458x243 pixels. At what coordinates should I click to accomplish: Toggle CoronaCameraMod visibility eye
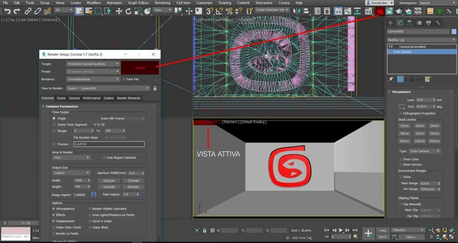[391, 47]
